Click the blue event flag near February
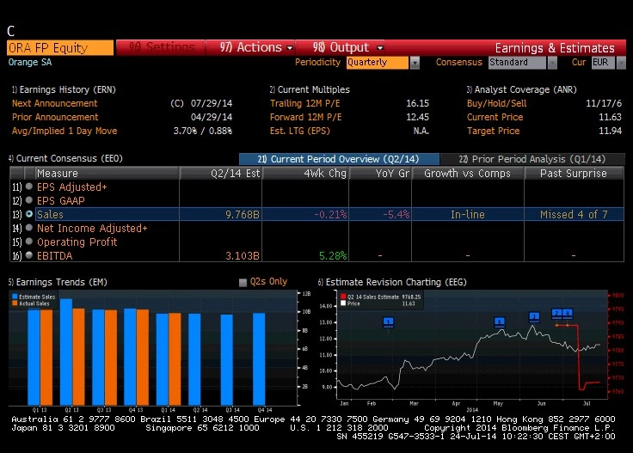The image size is (633, 453). point(388,322)
